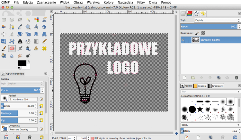Screen dimensions: 241x140
Task: Select the Alignment tool
Action: point(4,34)
